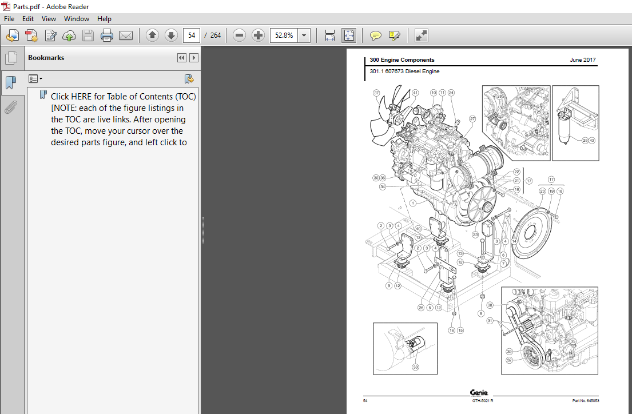Viewport: 632px width, 414px height.
Task: Click the 'June 2017' date text
Action: pos(583,59)
